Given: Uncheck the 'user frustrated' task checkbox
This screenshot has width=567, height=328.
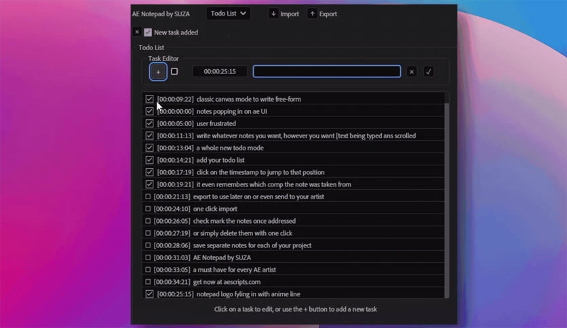Looking at the screenshot, I should pos(149,123).
